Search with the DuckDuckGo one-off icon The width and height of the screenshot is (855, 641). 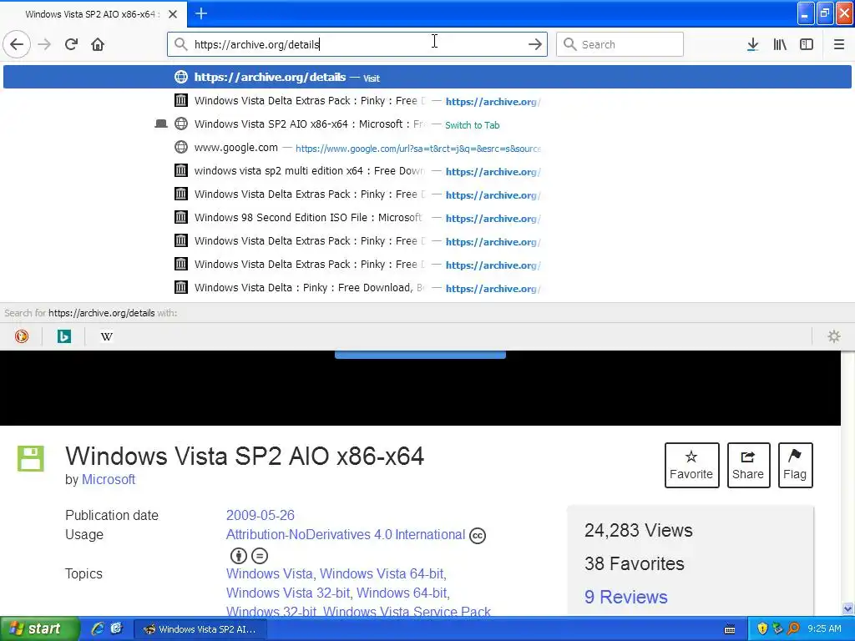[22, 336]
